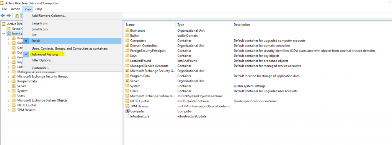Open the Help menu
Screen dimensions: 392x145
click(x=39, y=9)
